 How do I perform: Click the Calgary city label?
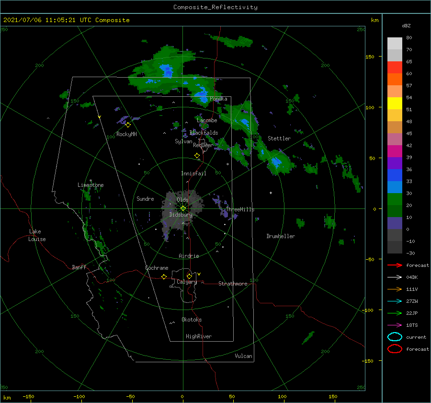tap(187, 282)
